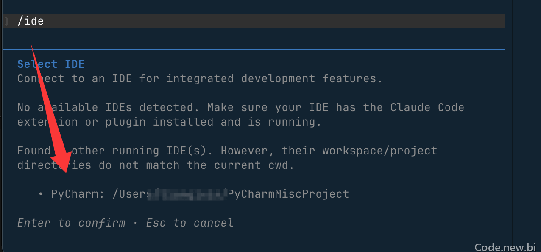Click the "Esc to cancel" hint

(190, 223)
